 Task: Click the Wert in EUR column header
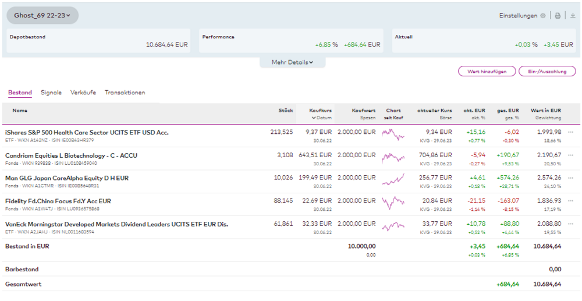545,110
